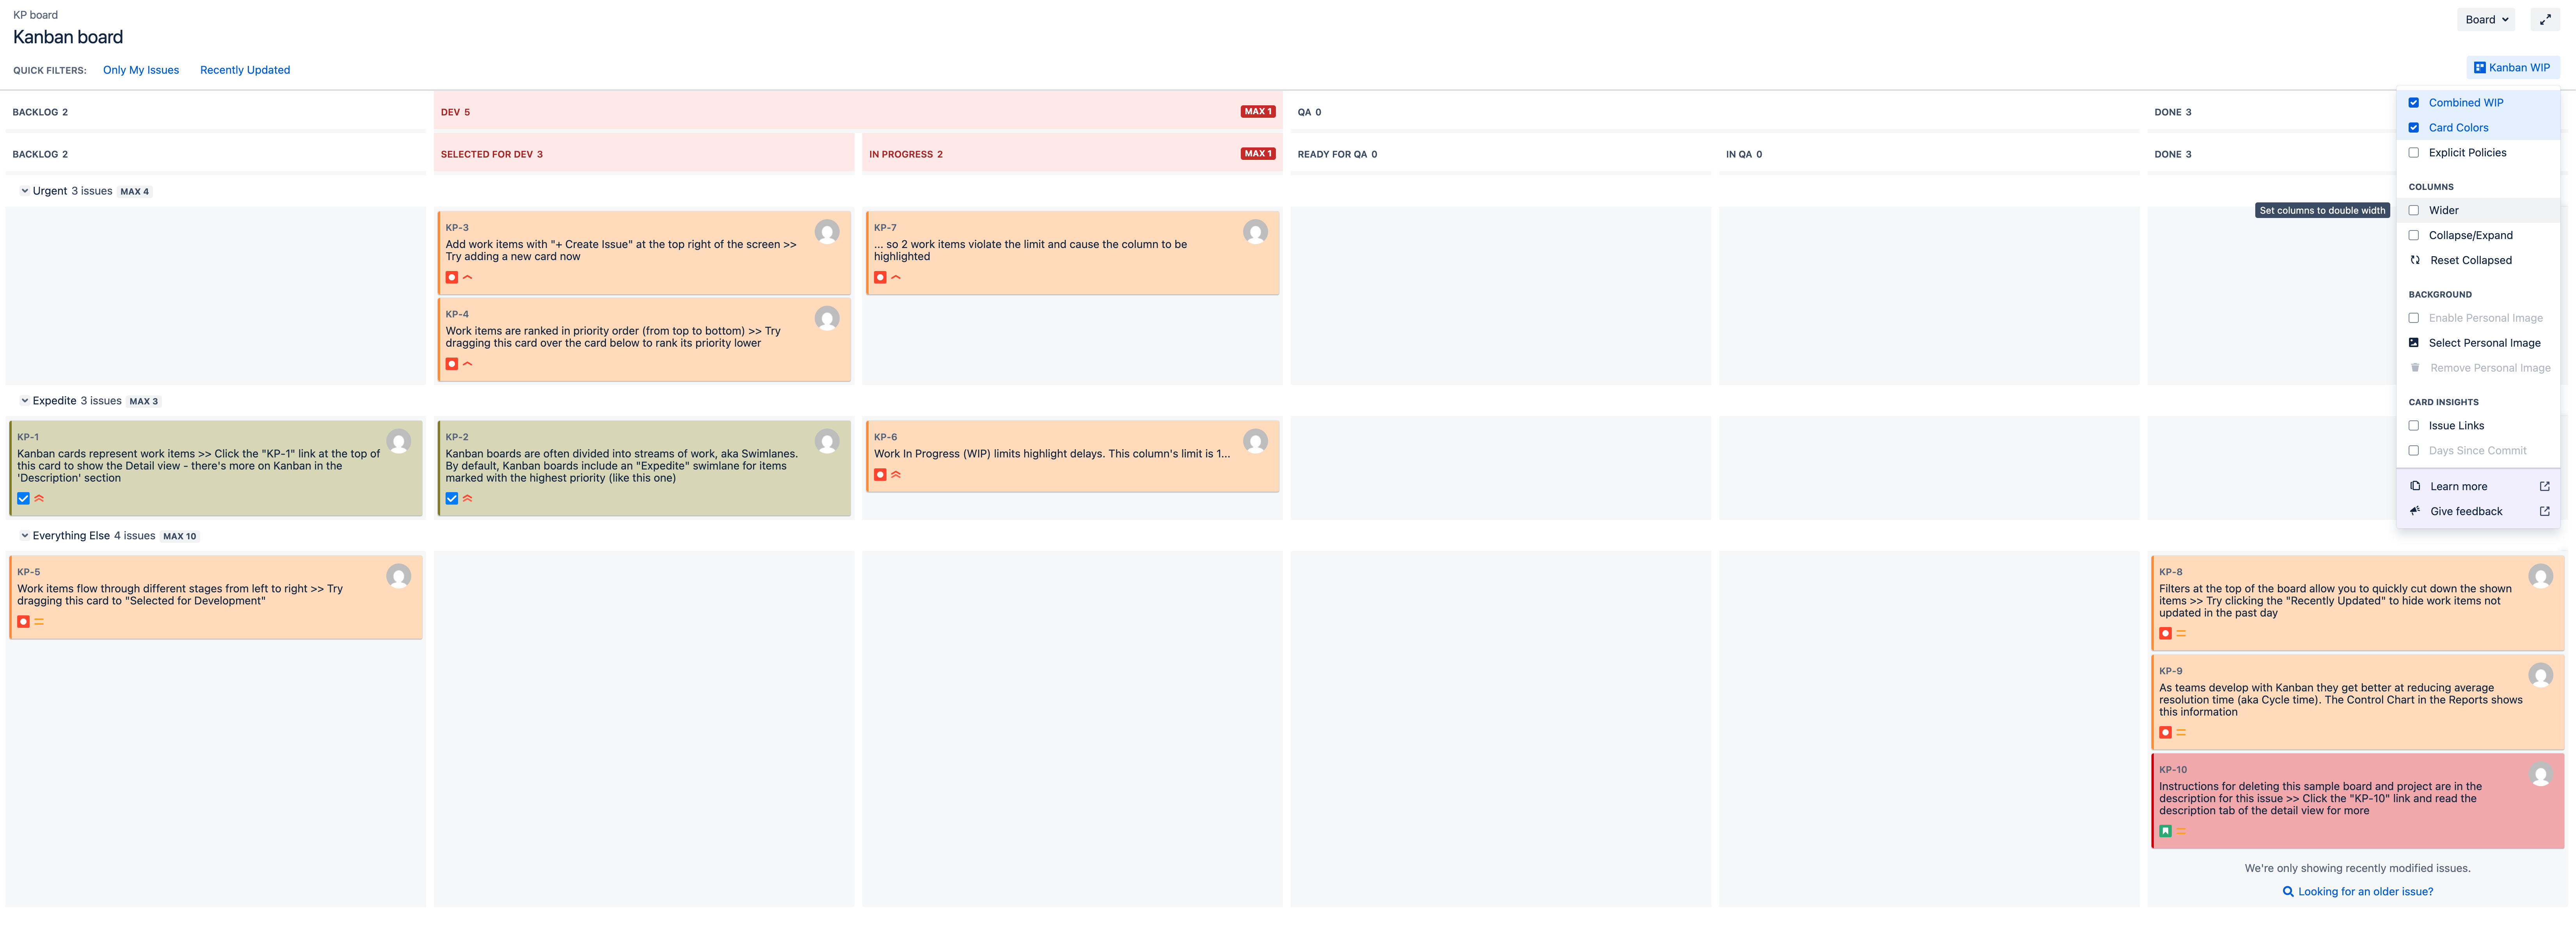2576x932 pixels.
Task: Click Remove Personal Image entry
Action: pyautogui.click(x=2478, y=369)
